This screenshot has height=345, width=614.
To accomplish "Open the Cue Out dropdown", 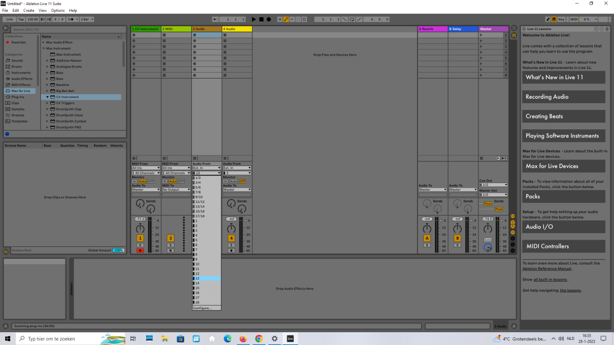I will click(x=493, y=185).
